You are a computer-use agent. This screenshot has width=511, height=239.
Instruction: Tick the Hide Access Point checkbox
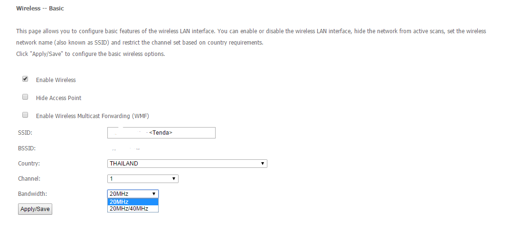tap(25, 97)
